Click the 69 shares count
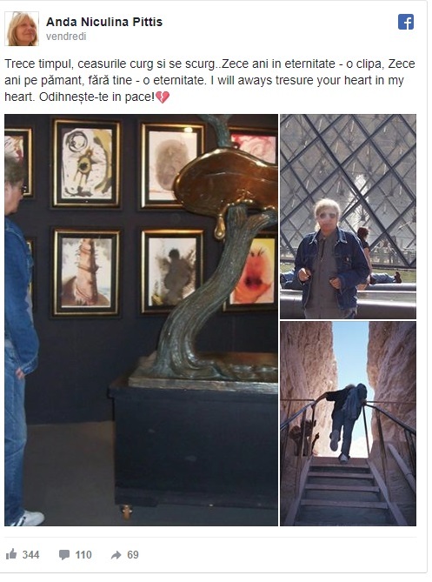This screenshot has height=582, width=432. [x=133, y=554]
